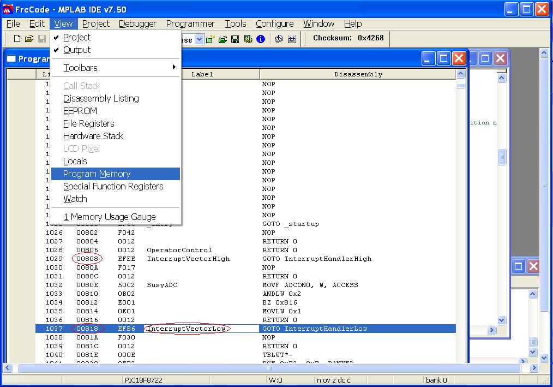
Task: Click the New File toolbar icon
Action: [16, 39]
